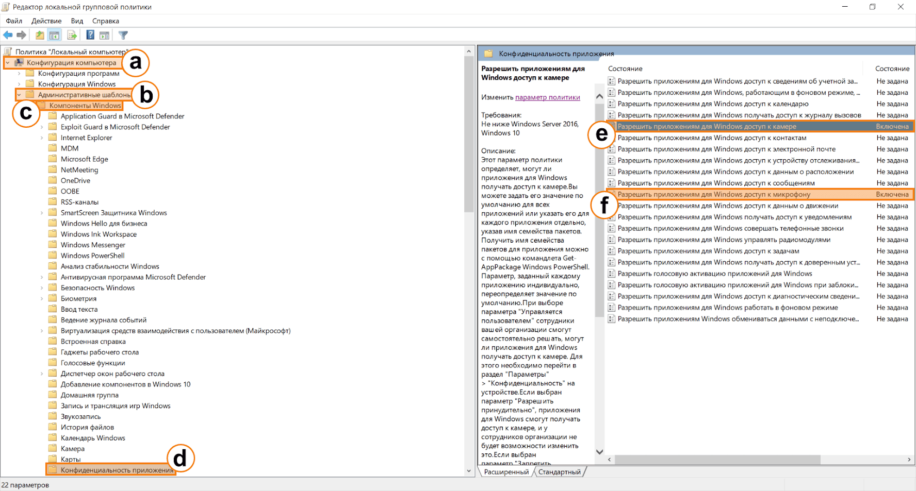Open the Файл menu

[14, 21]
